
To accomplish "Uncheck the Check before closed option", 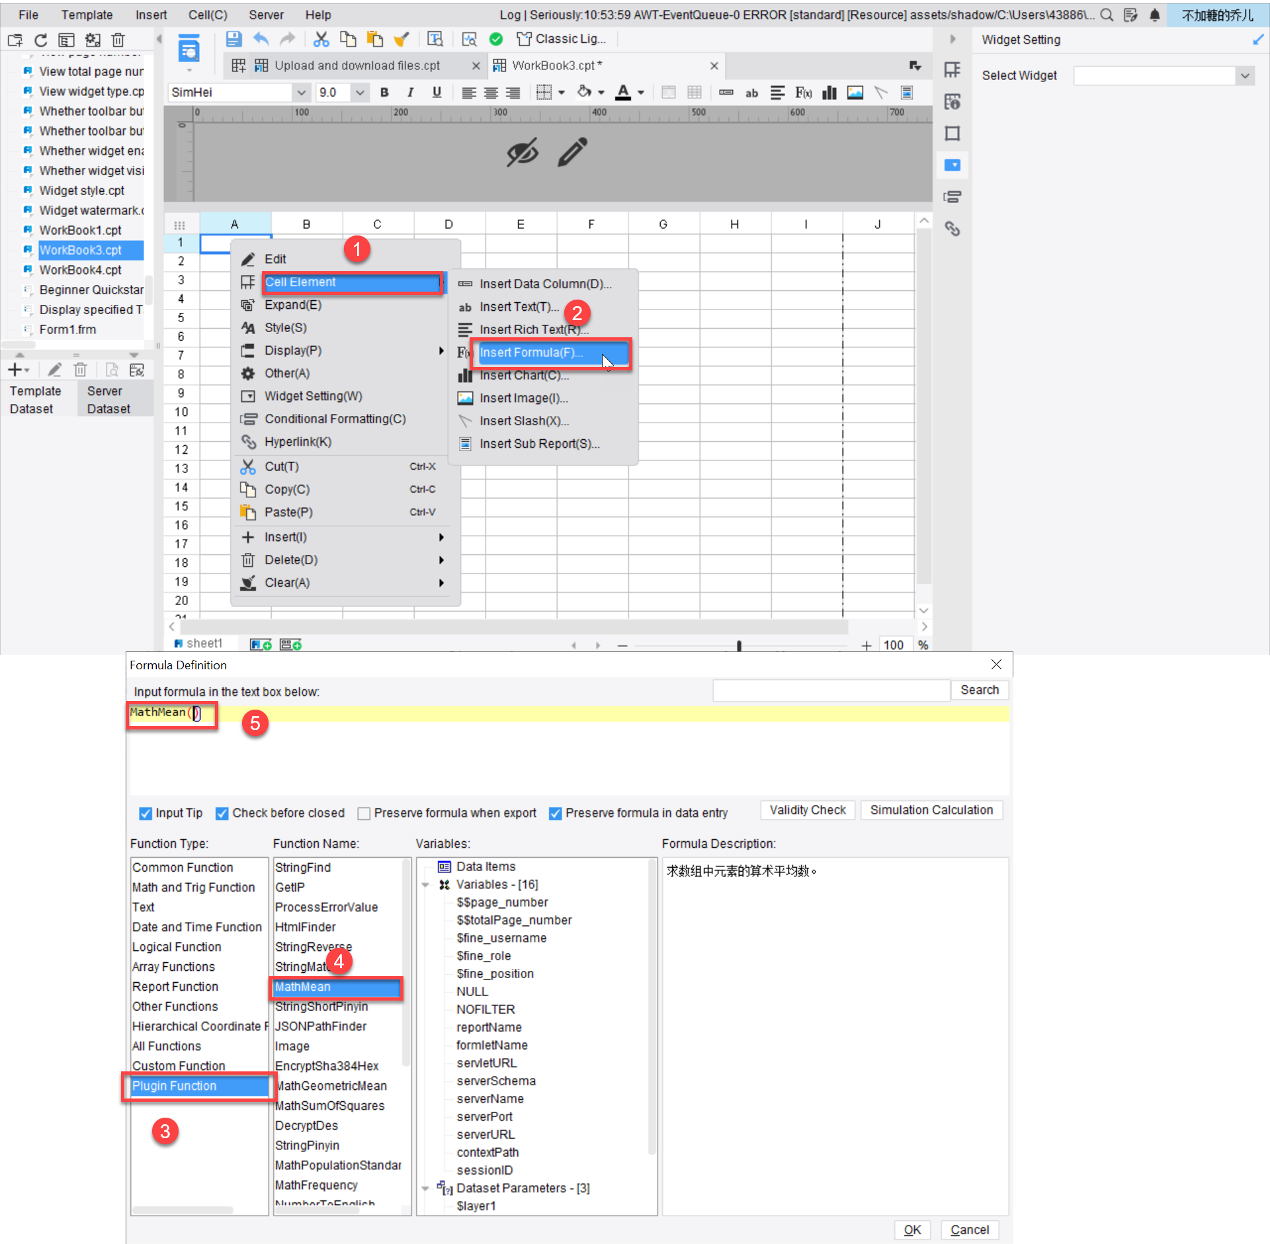I will [222, 813].
